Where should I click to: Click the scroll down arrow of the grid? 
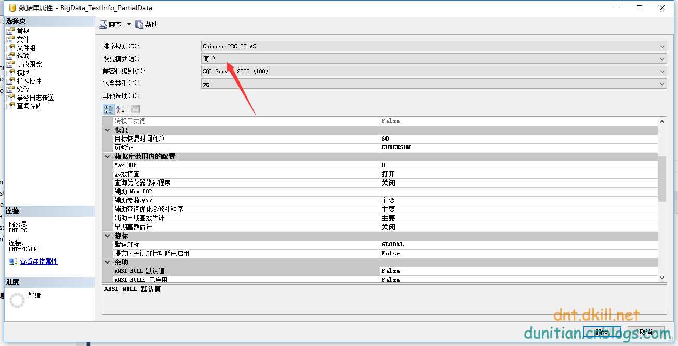pyautogui.click(x=662, y=278)
